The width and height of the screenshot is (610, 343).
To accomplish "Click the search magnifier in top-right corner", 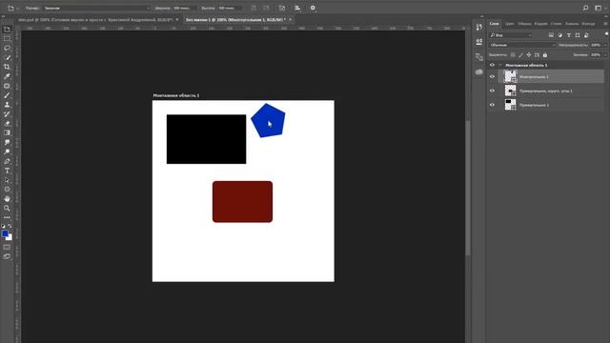I will 585,8.
